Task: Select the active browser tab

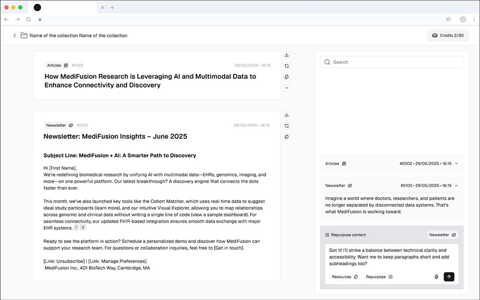Action: point(62,7)
